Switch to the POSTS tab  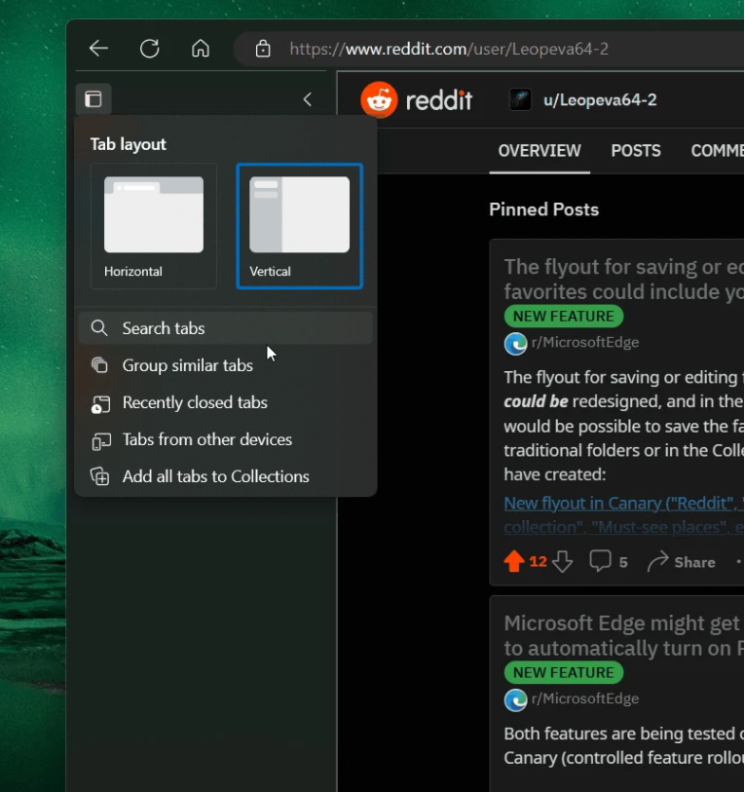636,151
